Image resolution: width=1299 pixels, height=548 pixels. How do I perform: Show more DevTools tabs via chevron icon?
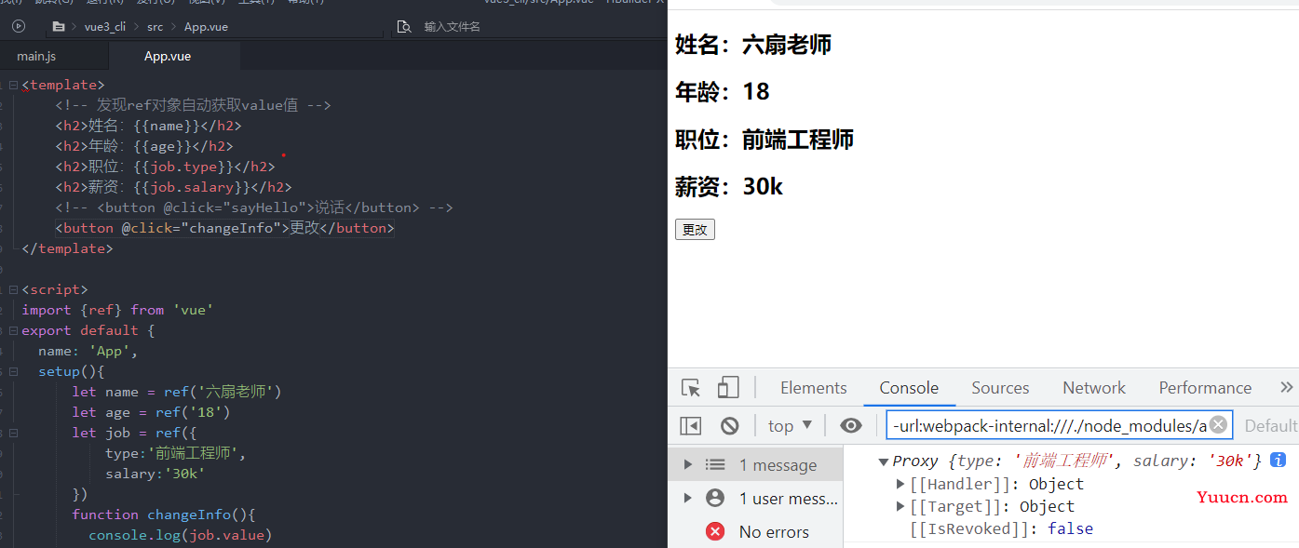click(x=1287, y=388)
